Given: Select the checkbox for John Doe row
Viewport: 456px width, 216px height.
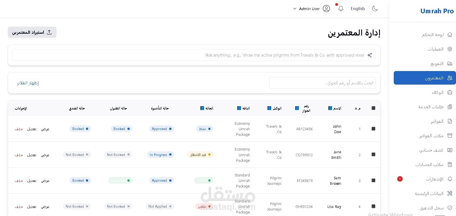Looking at the screenshot, I should pos(373,129).
